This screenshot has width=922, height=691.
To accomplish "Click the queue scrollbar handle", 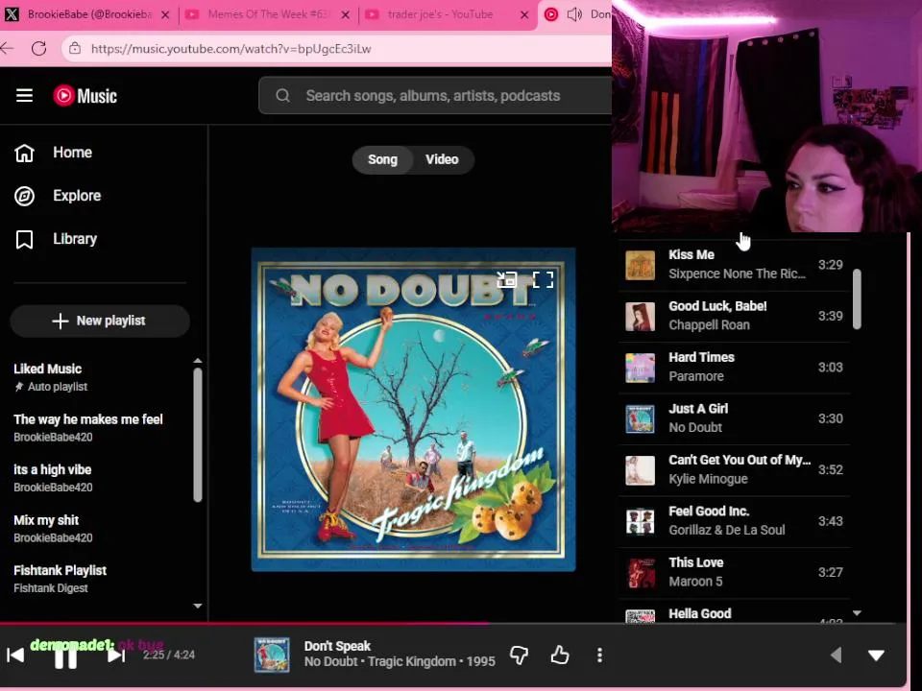I will pos(857,299).
